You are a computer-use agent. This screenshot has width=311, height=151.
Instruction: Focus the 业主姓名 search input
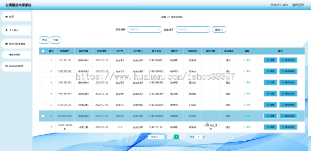click(x=193, y=30)
